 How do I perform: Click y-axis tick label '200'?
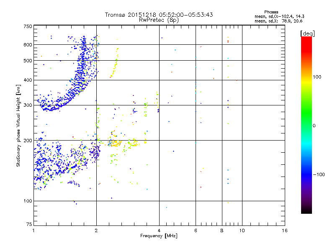click(x=28, y=141)
